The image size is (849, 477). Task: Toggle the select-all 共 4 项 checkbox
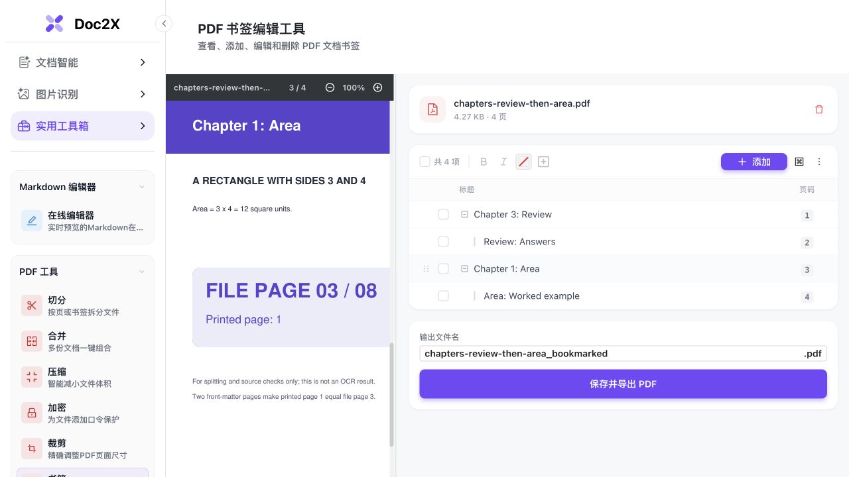coord(424,162)
